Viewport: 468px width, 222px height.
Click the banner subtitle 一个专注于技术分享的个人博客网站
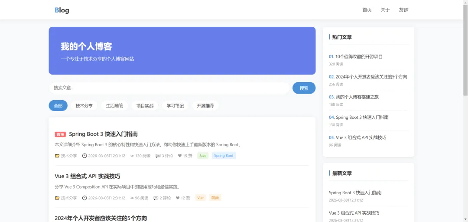97,59
